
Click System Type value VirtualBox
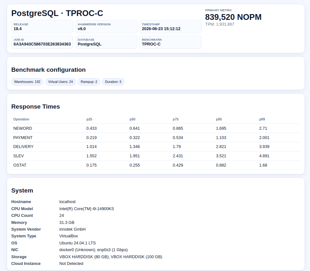click(x=68, y=236)
